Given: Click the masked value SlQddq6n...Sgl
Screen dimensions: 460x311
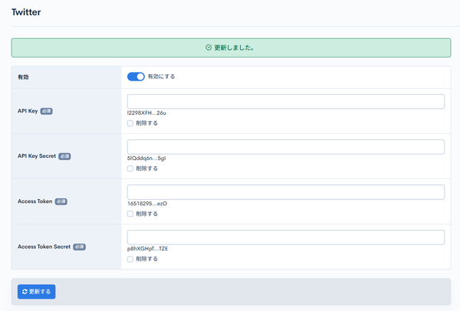Looking at the screenshot, I should (x=146, y=158).
